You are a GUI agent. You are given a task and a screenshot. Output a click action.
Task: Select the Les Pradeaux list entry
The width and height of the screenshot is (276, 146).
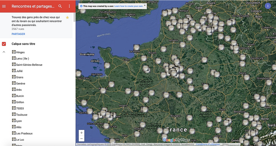(24, 134)
